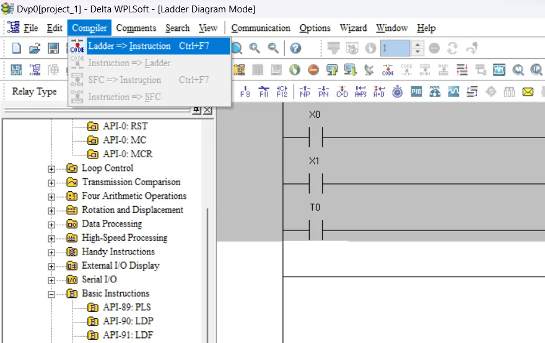The height and width of the screenshot is (343, 545).
Task: Click the F12 contact toolbar icon
Action: pyautogui.click(x=282, y=92)
